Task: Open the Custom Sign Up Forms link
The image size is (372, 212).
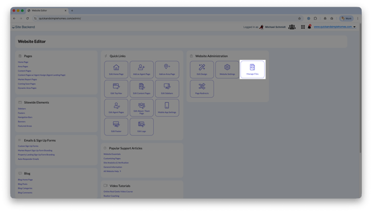Action: coord(28,146)
